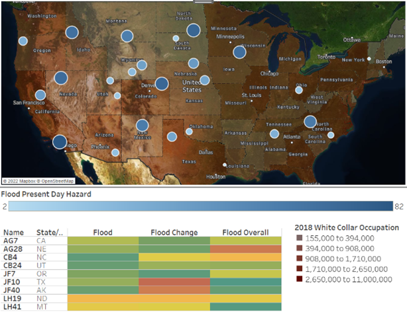Click the small marker near Houston
The height and width of the screenshot is (318, 407).
pos(225,164)
